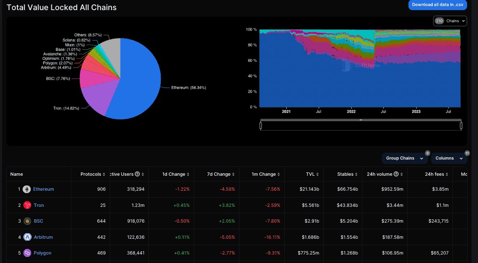Viewport: 478px width, 263px height.
Task: Open the 210 Chains dropdown
Action: (x=450, y=21)
